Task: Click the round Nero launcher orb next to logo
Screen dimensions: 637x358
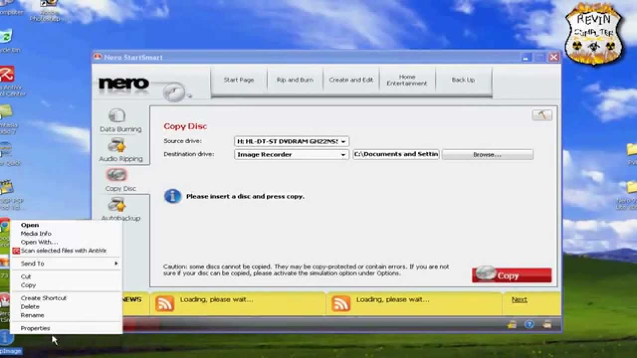Action: [175, 92]
